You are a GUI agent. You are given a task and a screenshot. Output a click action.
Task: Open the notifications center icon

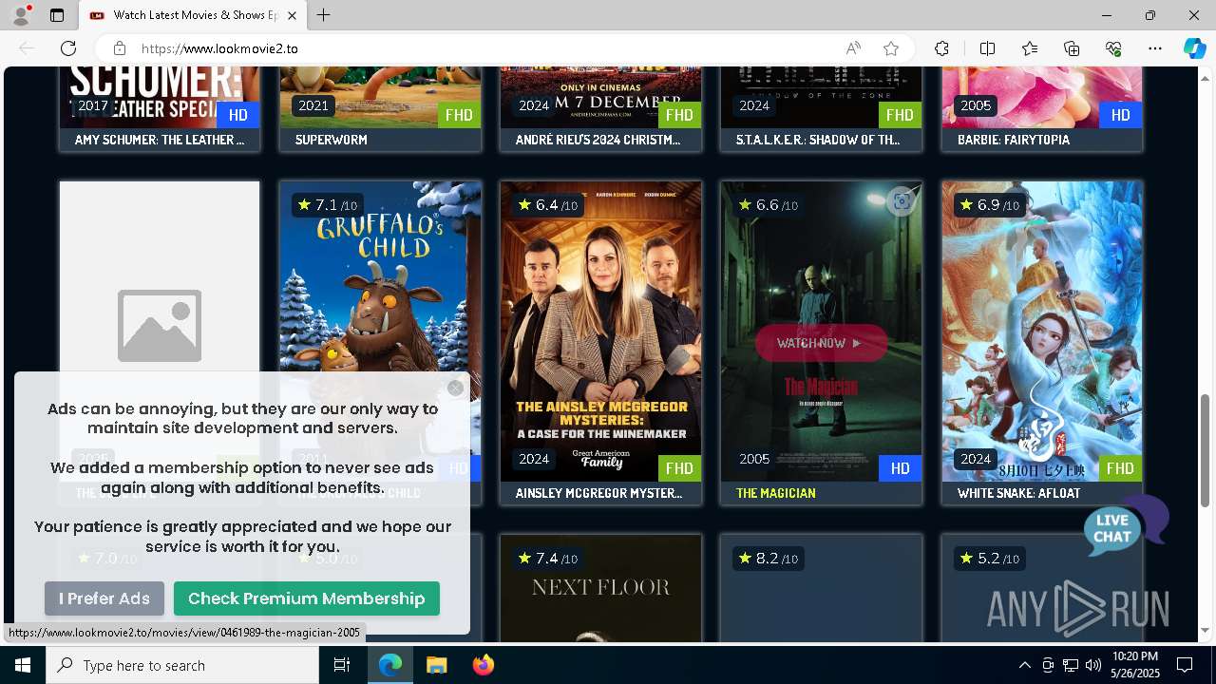point(1185,665)
